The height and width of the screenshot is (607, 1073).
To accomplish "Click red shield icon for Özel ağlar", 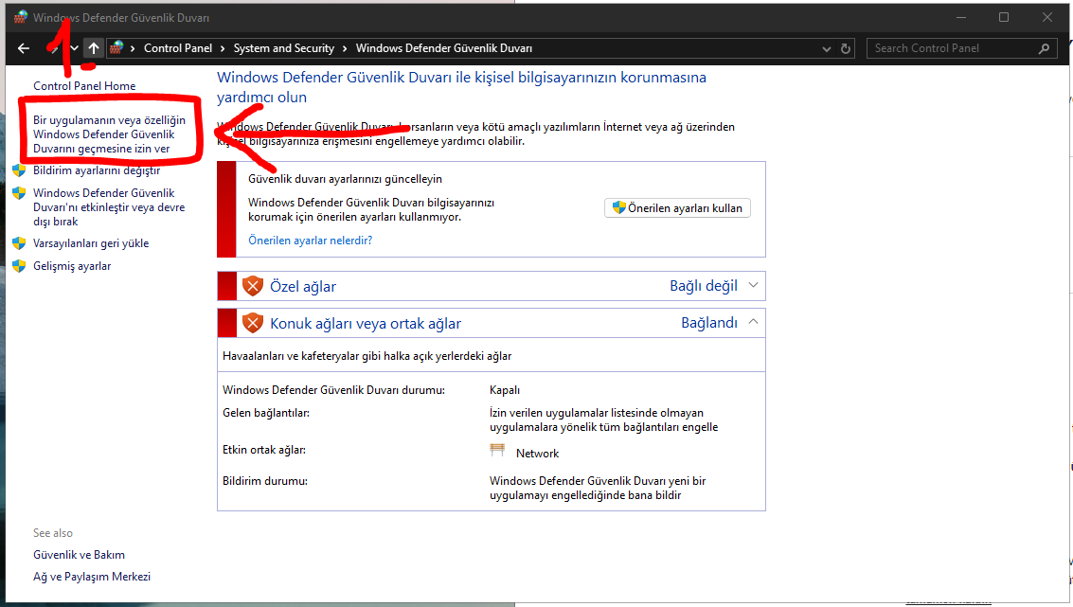I will (253, 286).
